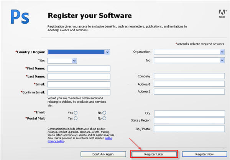Viewport: 230px width, 160px height.
Task: Click the Photoshop Ps logo
Action: 20,17
